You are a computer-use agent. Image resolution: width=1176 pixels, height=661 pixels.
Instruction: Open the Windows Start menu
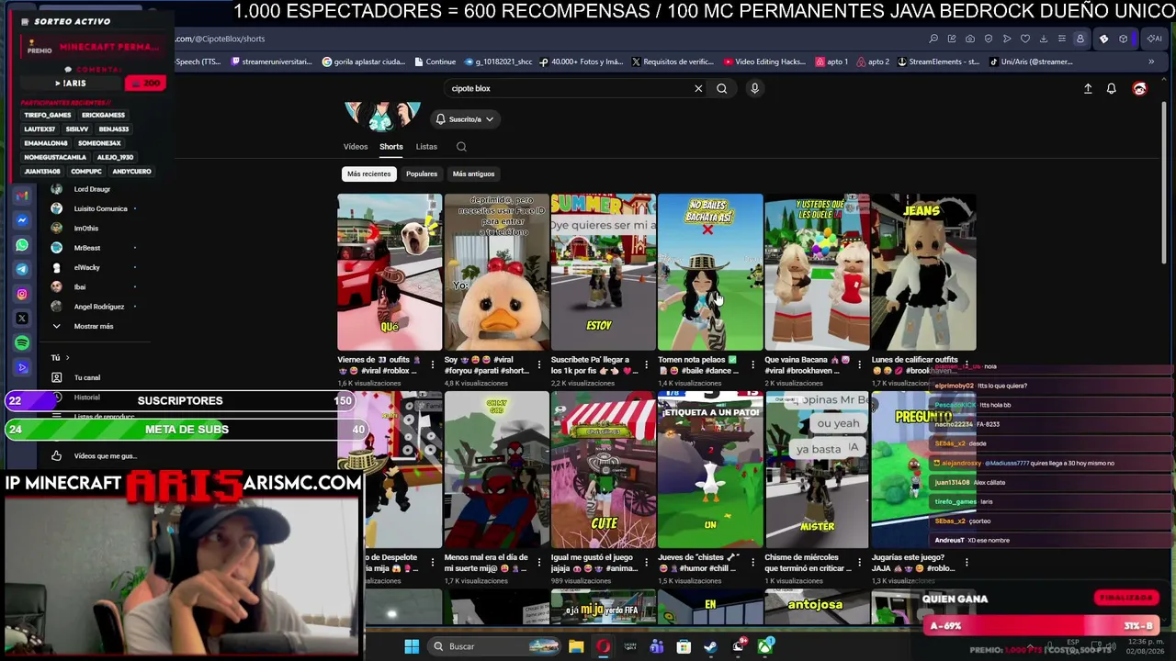tap(412, 646)
